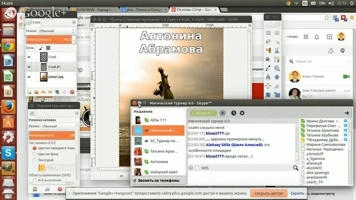Select fill type Цветом фона

click(34, 154)
